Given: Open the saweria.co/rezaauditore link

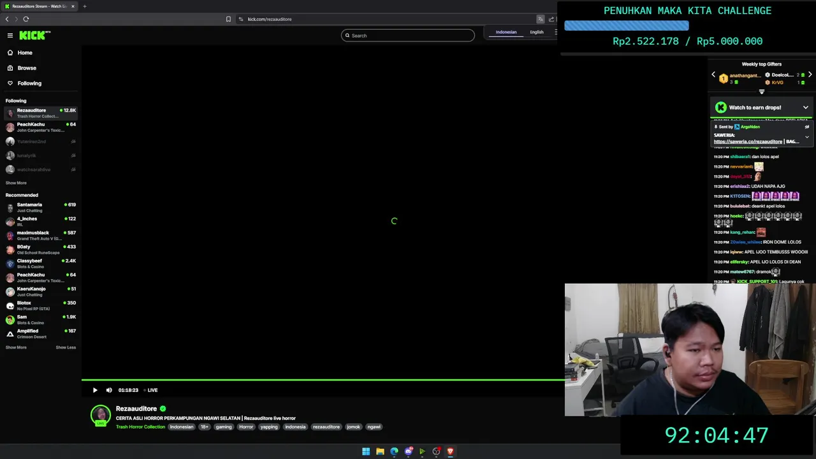Looking at the screenshot, I should pyautogui.click(x=748, y=142).
